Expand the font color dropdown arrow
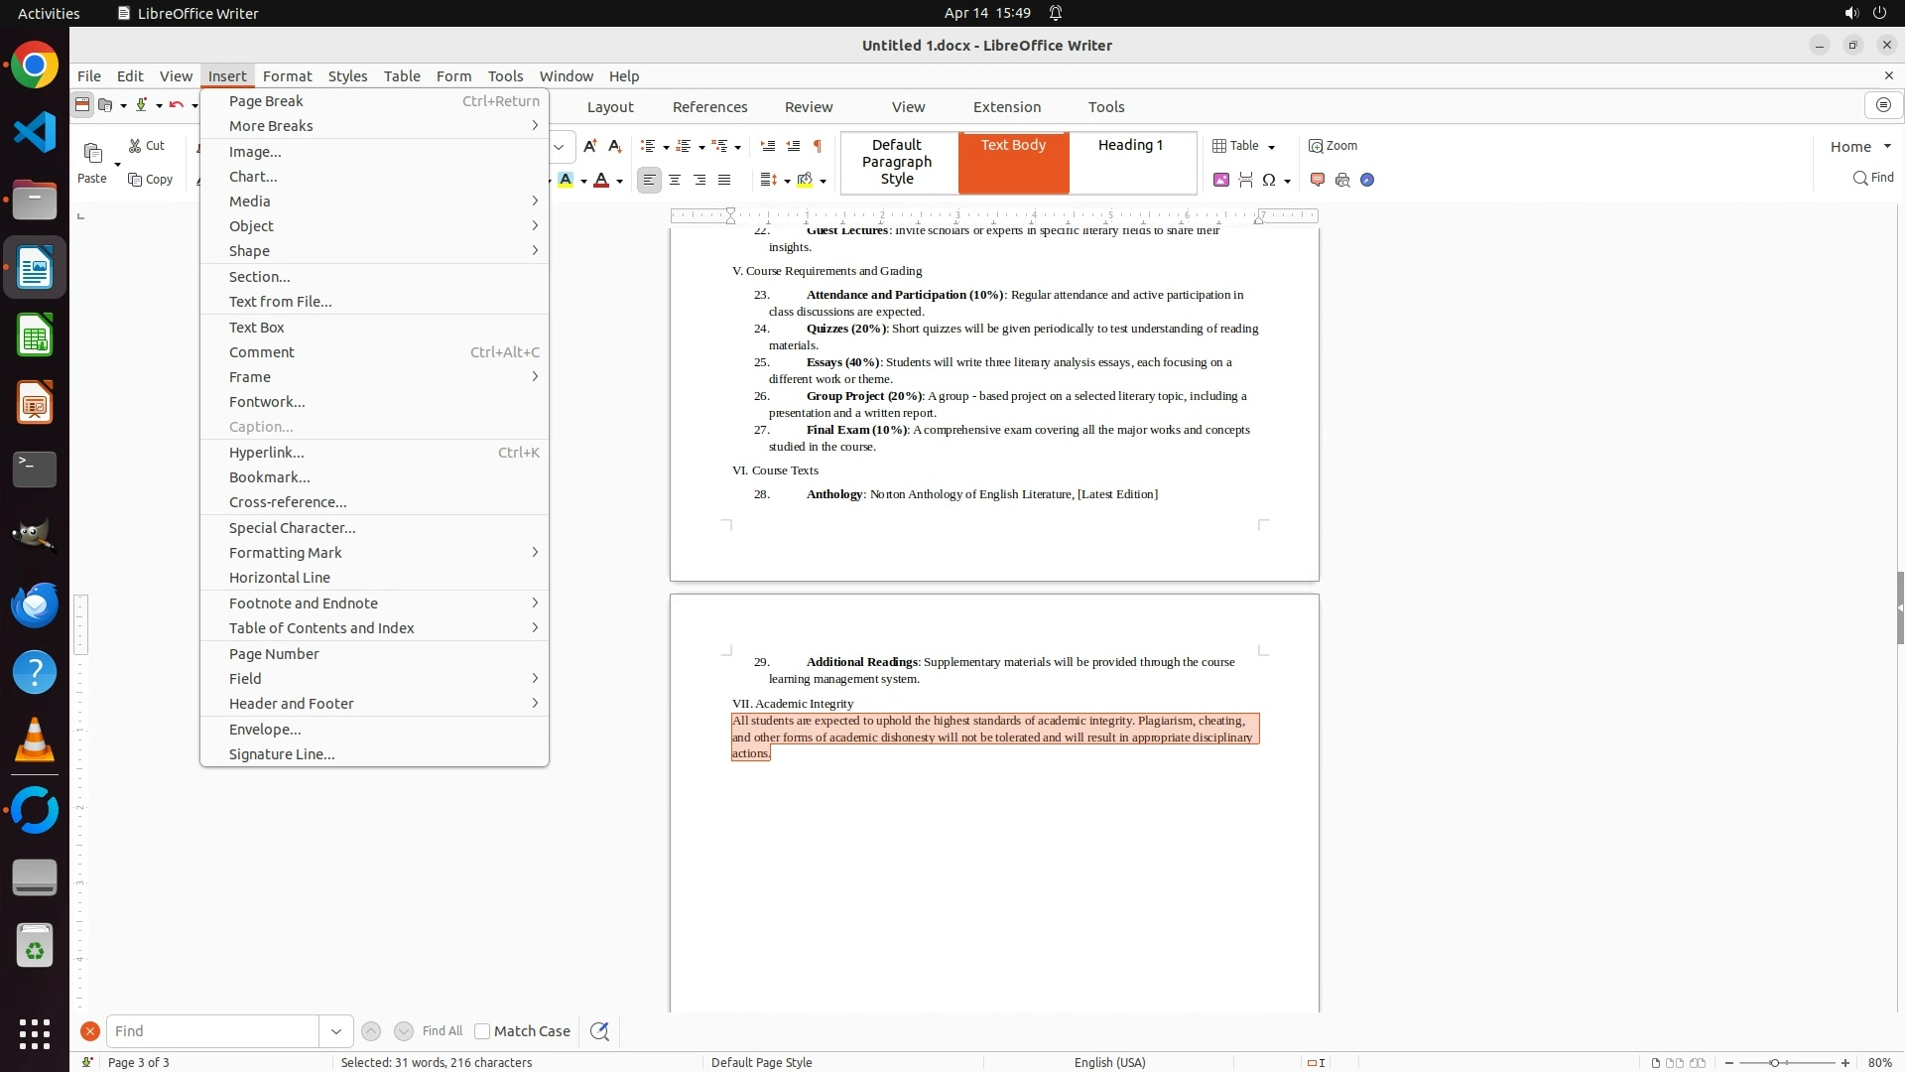Viewport: 1905px width, 1072px height. click(x=620, y=181)
